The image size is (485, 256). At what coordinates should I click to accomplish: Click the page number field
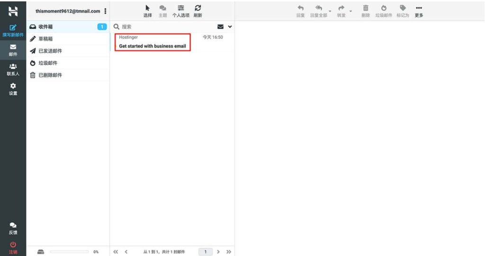(x=206, y=252)
